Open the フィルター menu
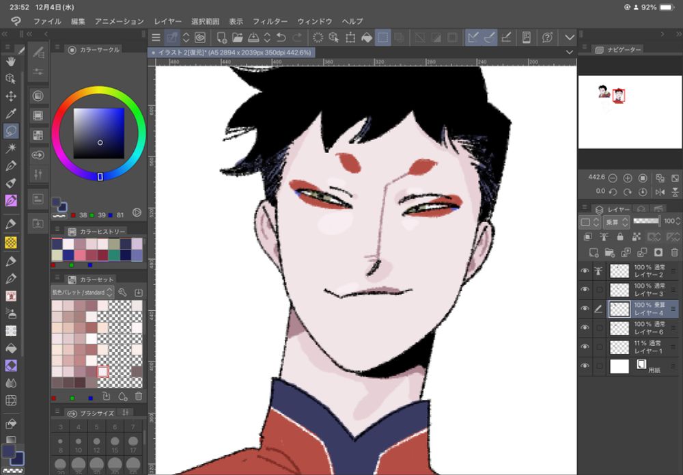 270,21
